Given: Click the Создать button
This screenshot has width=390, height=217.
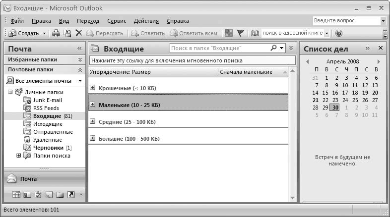Looking at the screenshot, I should pyautogui.click(x=27, y=33).
